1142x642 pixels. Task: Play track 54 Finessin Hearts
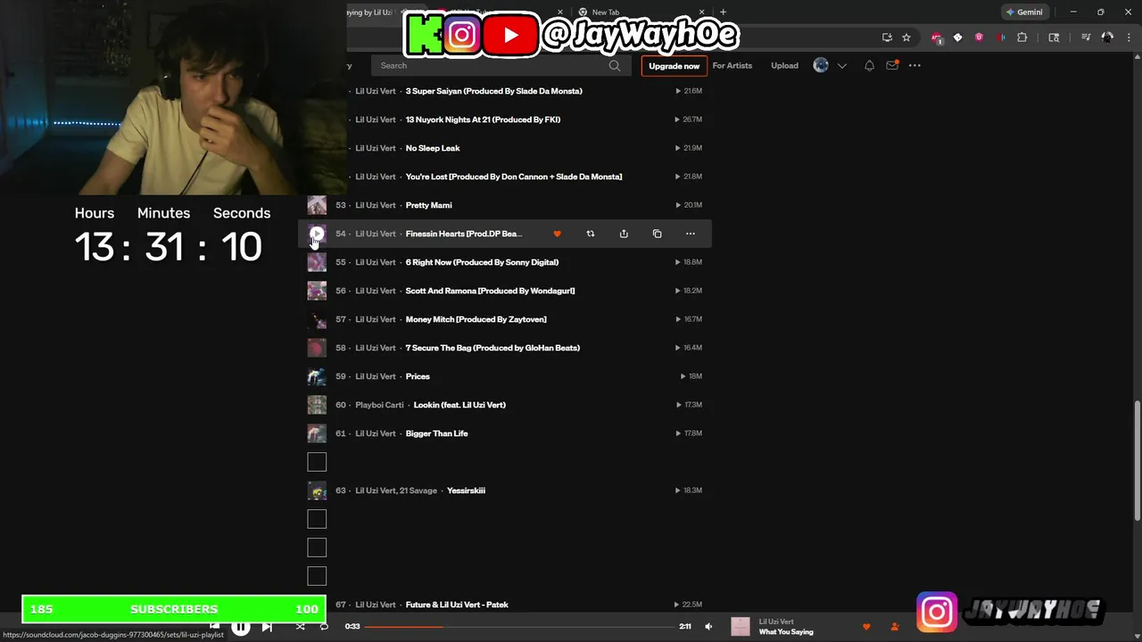click(x=317, y=234)
